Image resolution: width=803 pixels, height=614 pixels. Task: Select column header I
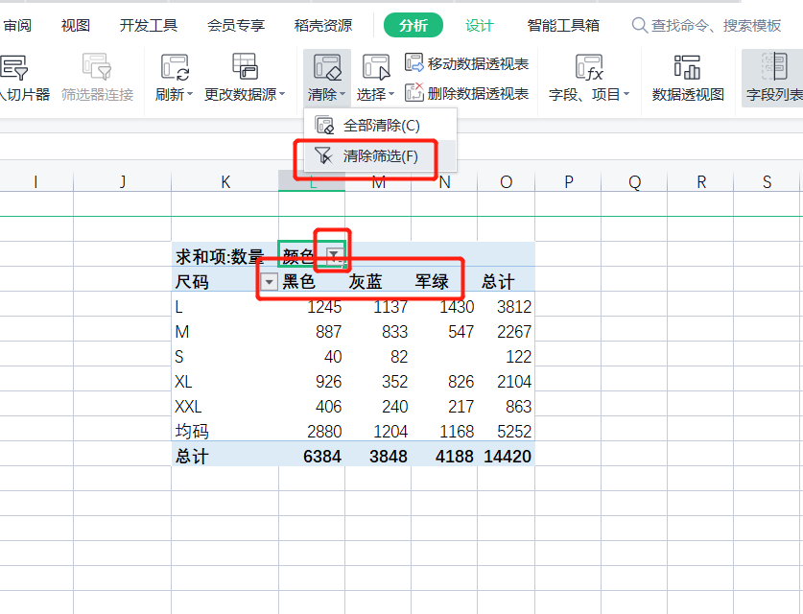[35, 181]
